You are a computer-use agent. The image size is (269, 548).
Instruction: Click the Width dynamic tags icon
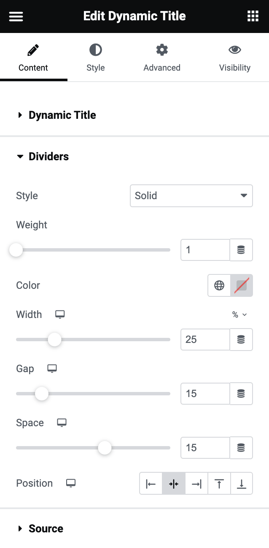[x=241, y=340]
